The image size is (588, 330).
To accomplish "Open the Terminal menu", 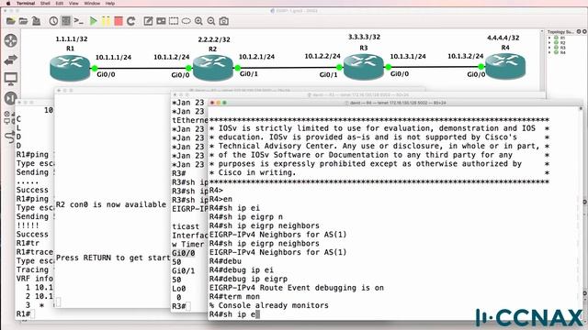I will tap(26, 3).
